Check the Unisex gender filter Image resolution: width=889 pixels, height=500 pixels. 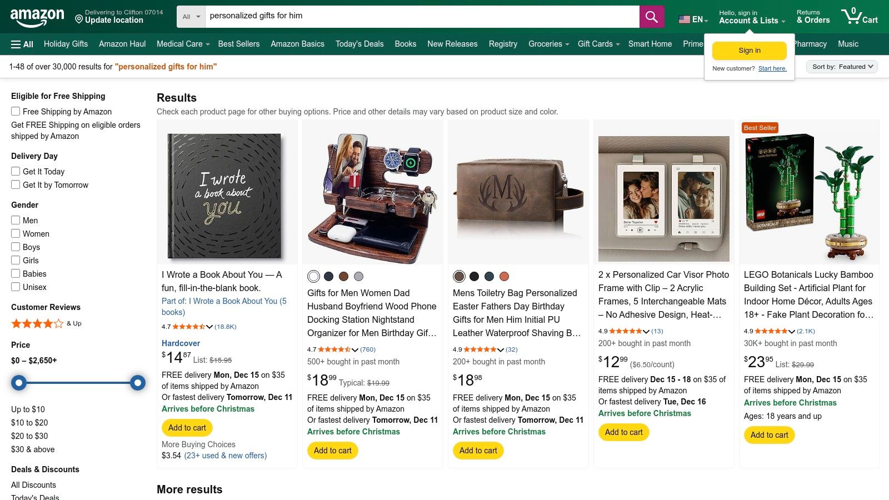pos(16,287)
